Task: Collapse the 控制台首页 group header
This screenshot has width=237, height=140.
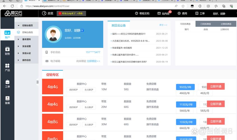Action: [26, 25]
